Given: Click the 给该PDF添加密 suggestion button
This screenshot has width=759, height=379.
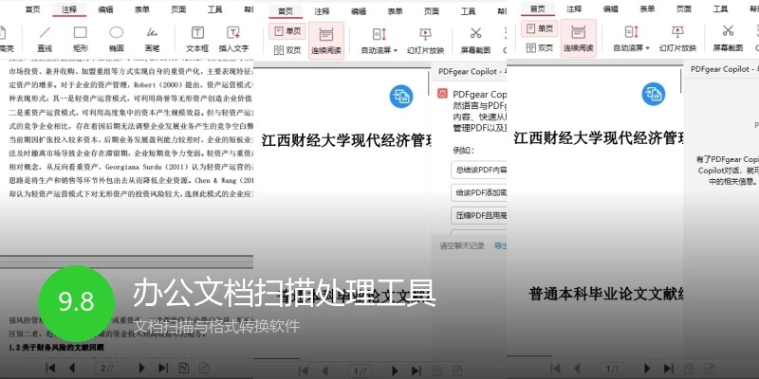Looking at the screenshot, I should [x=479, y=192].
